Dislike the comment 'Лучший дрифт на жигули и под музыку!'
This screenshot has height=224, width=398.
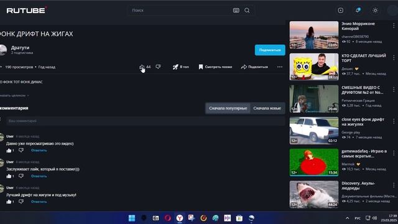click(21, 202)
